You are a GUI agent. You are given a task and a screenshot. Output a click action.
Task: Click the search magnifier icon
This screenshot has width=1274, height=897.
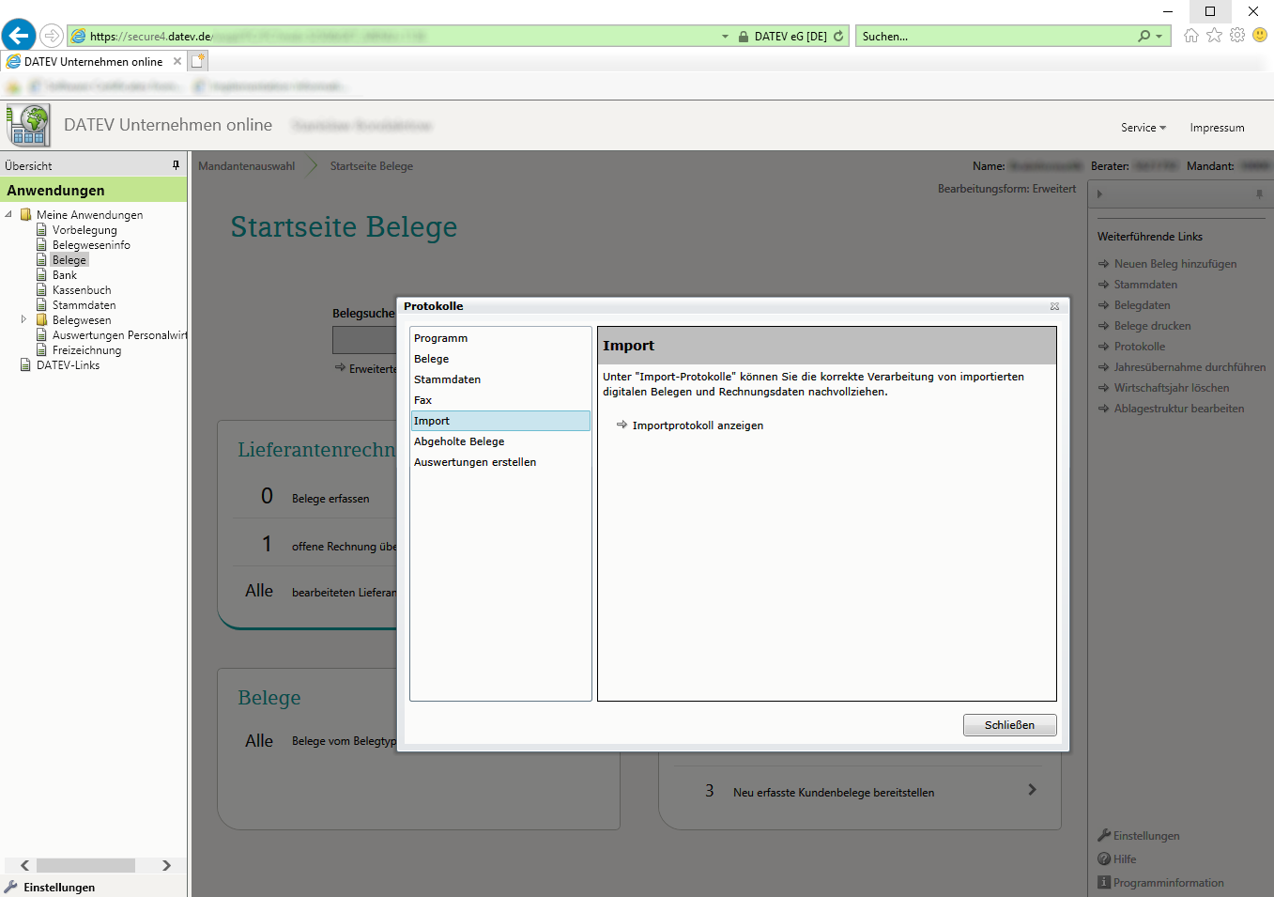click(x=1144, y=36)
